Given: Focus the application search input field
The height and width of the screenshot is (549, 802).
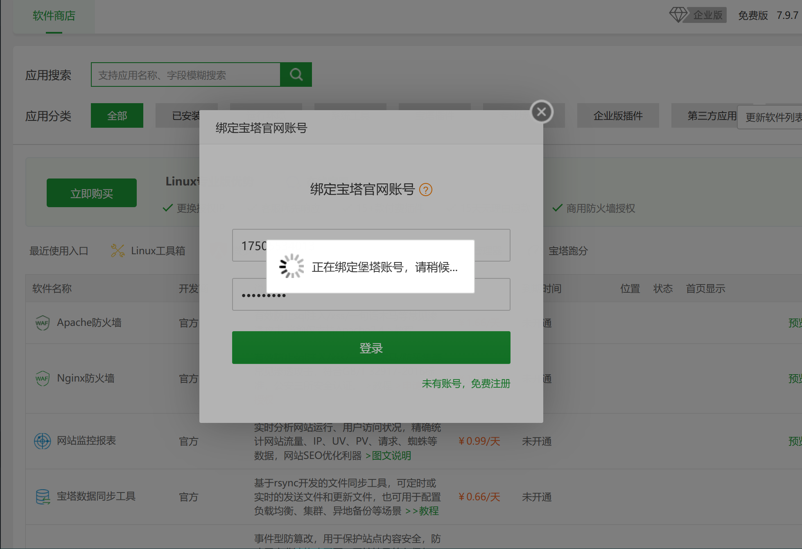Looking at the screenshot, I should [185, 75].
